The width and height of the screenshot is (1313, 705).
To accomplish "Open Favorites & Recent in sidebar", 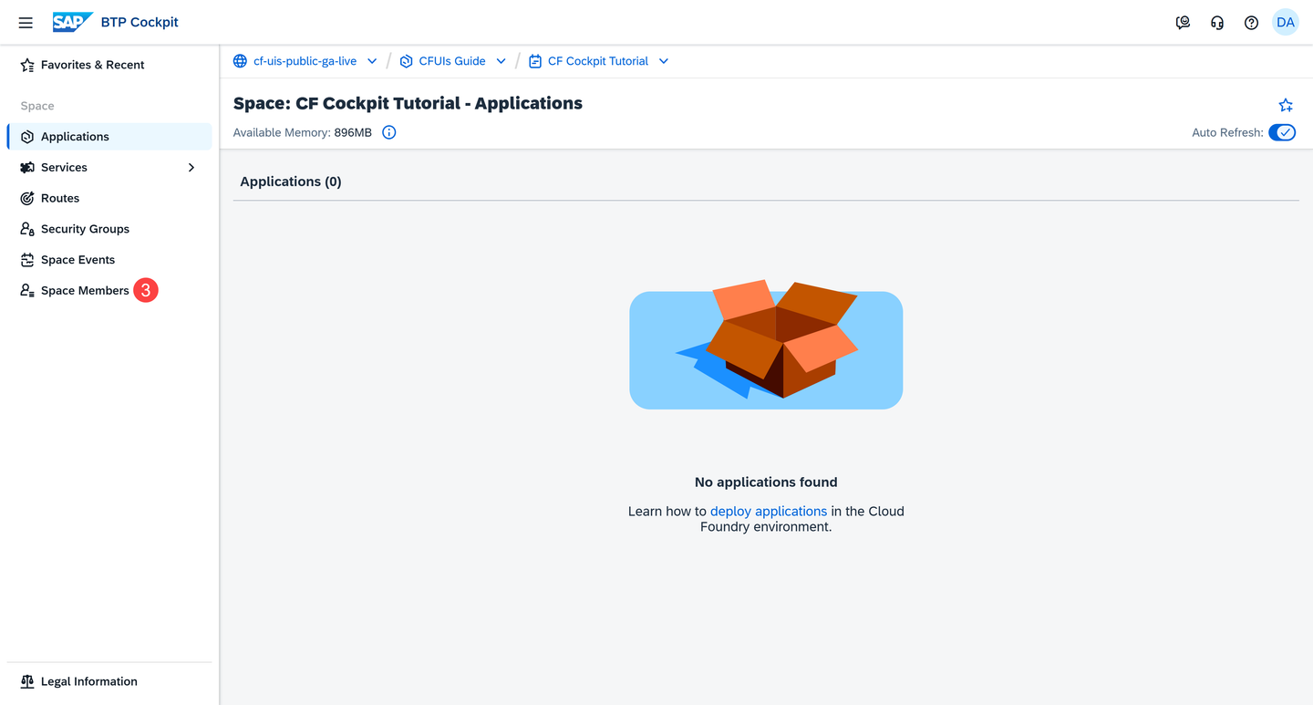I will click(109, 65).
